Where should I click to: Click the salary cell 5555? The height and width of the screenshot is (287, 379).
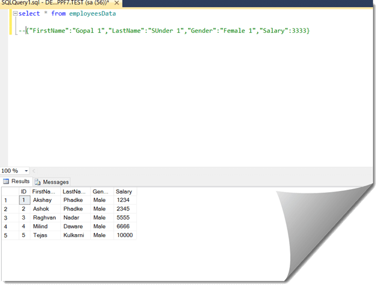tap(125, 218)
